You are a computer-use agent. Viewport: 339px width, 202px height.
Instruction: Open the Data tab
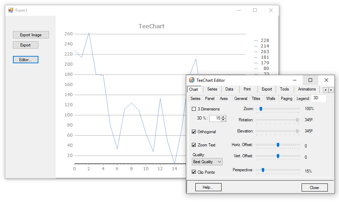pyautogui.click(x=229, y=89)
